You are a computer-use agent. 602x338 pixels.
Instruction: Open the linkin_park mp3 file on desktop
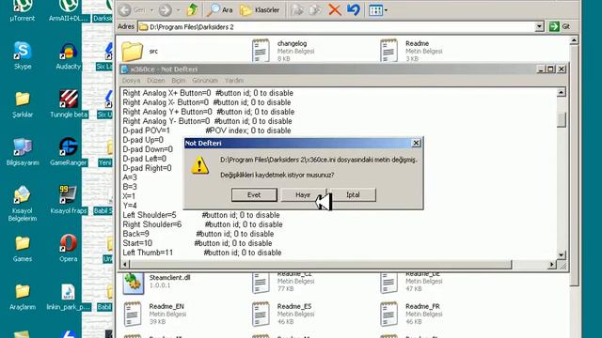pyautogui.click(x=69, y=297)
